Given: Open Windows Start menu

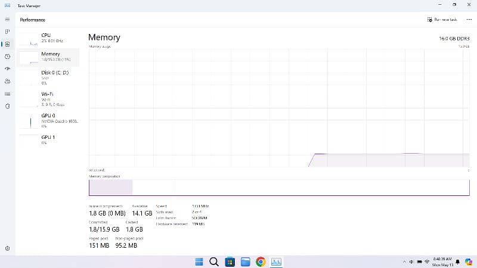Looking at the screenshot, I should (x=199, y=261).
